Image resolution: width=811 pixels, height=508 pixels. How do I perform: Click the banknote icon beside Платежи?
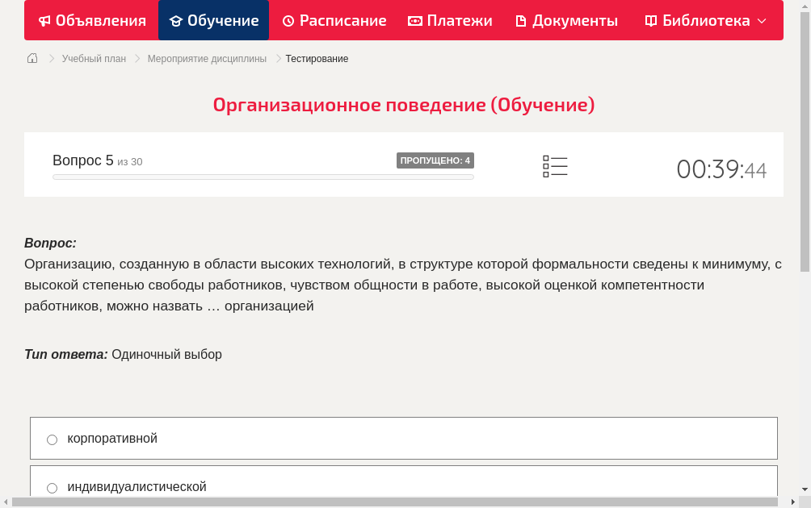click(x=415, y=21)
